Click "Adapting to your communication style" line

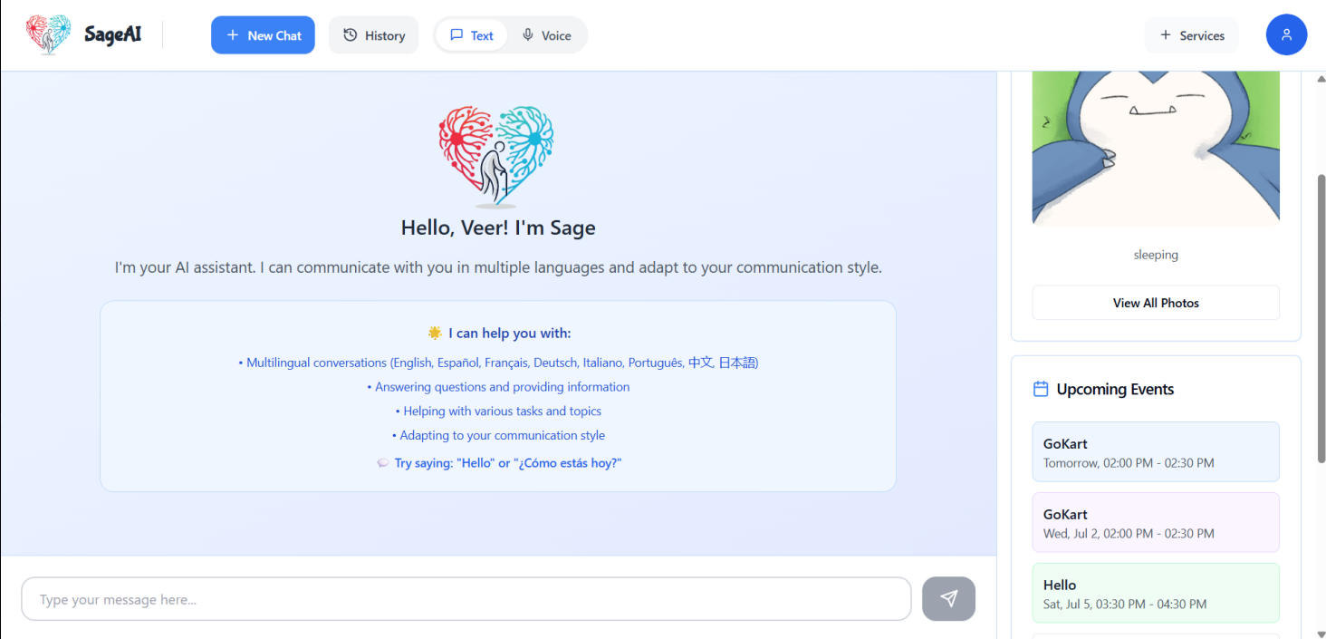click(x=498, y=436)
